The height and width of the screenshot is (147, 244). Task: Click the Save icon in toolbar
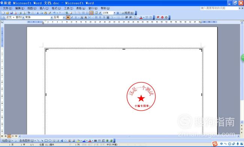click(x=11, y=13)
